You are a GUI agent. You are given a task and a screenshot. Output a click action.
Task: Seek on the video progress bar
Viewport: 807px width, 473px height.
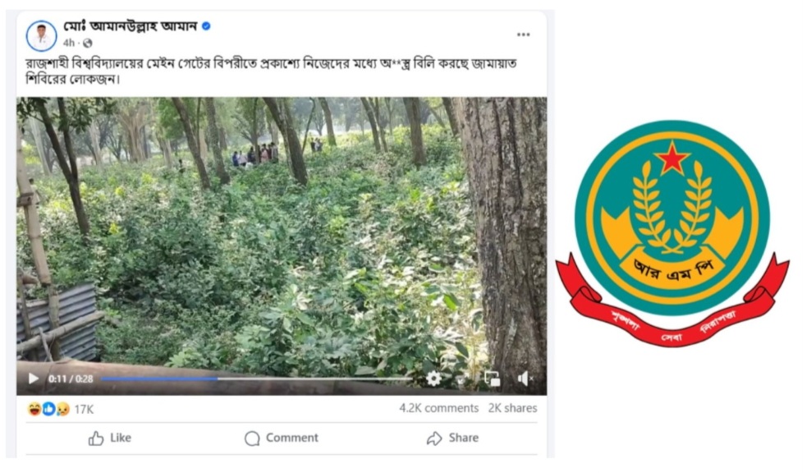point(256,379)
